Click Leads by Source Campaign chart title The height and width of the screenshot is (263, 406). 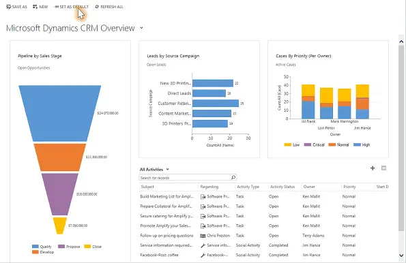coord(173,56)
